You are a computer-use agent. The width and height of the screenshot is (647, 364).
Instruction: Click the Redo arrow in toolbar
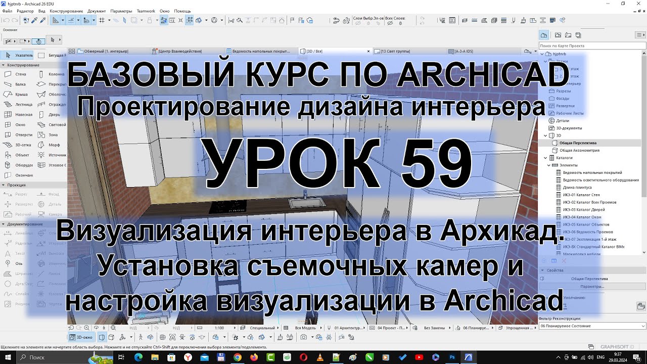[x=15, y=20]
